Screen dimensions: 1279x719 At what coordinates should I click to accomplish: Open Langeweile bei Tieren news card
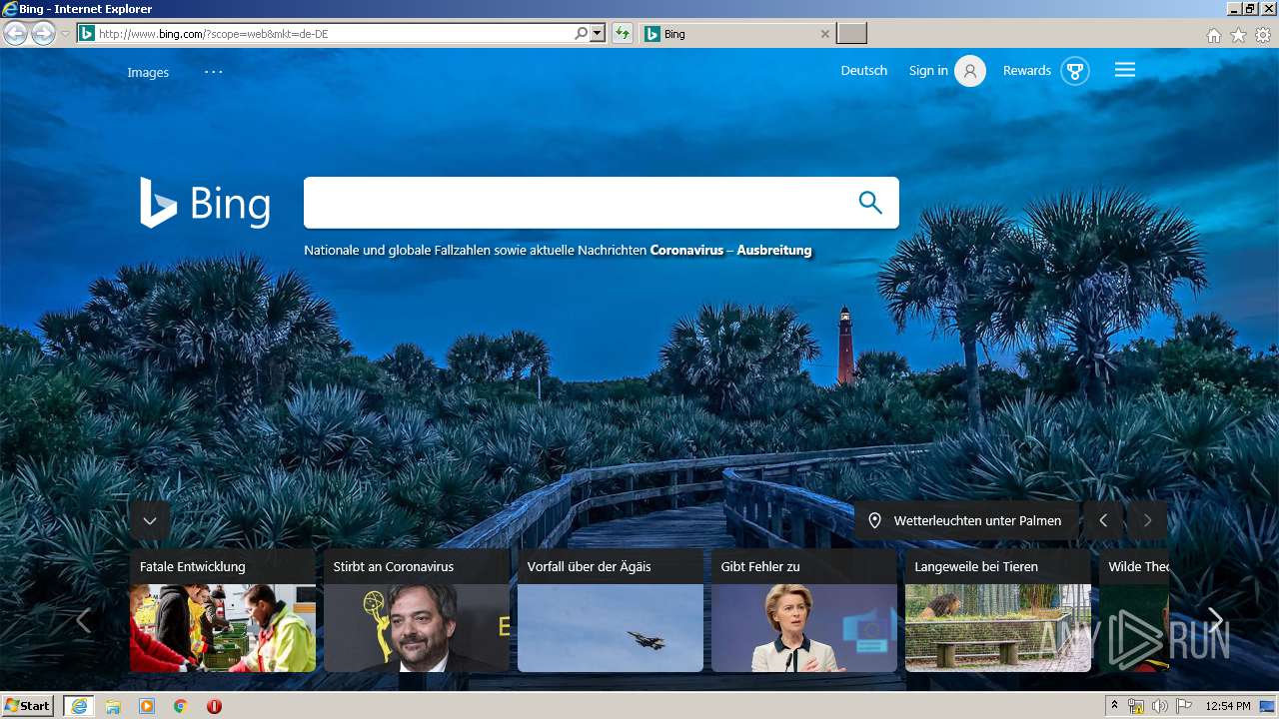(998, 610)
